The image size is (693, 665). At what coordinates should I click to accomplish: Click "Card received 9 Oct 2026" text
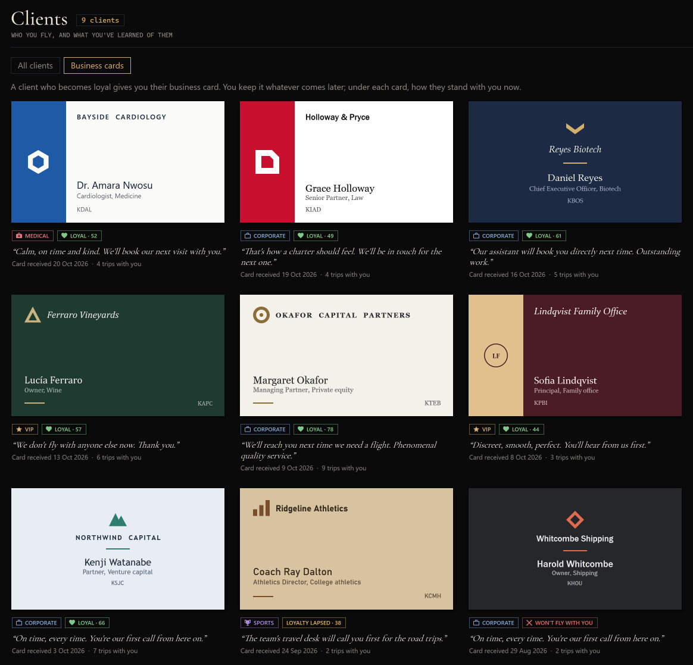[277, 468]
